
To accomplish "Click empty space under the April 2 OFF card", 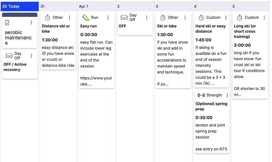I will click(135, 91).
